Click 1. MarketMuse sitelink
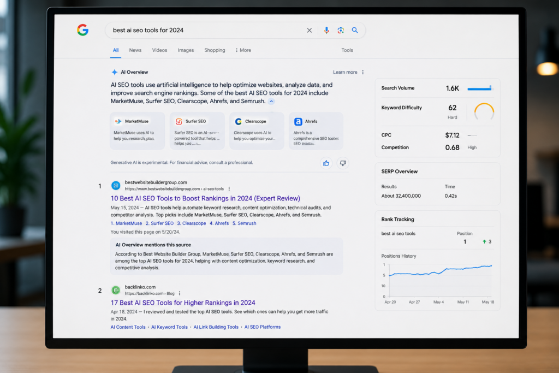Image resolution: width=559 pixels, height=373 pixels. coord(126,223)
